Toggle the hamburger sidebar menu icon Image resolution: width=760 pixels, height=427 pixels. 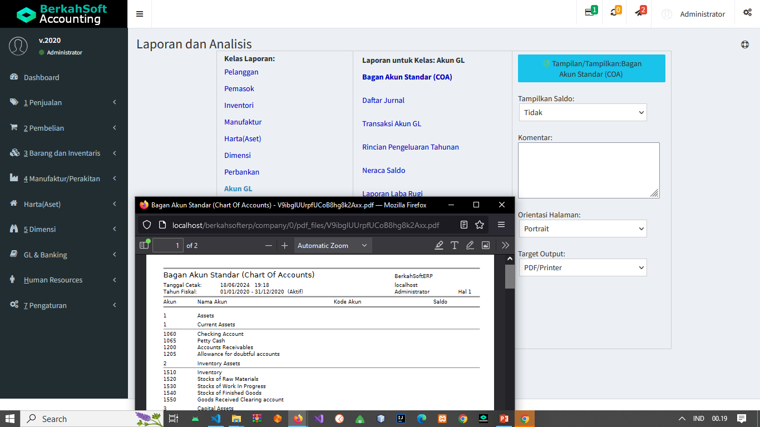pos(140,14)
